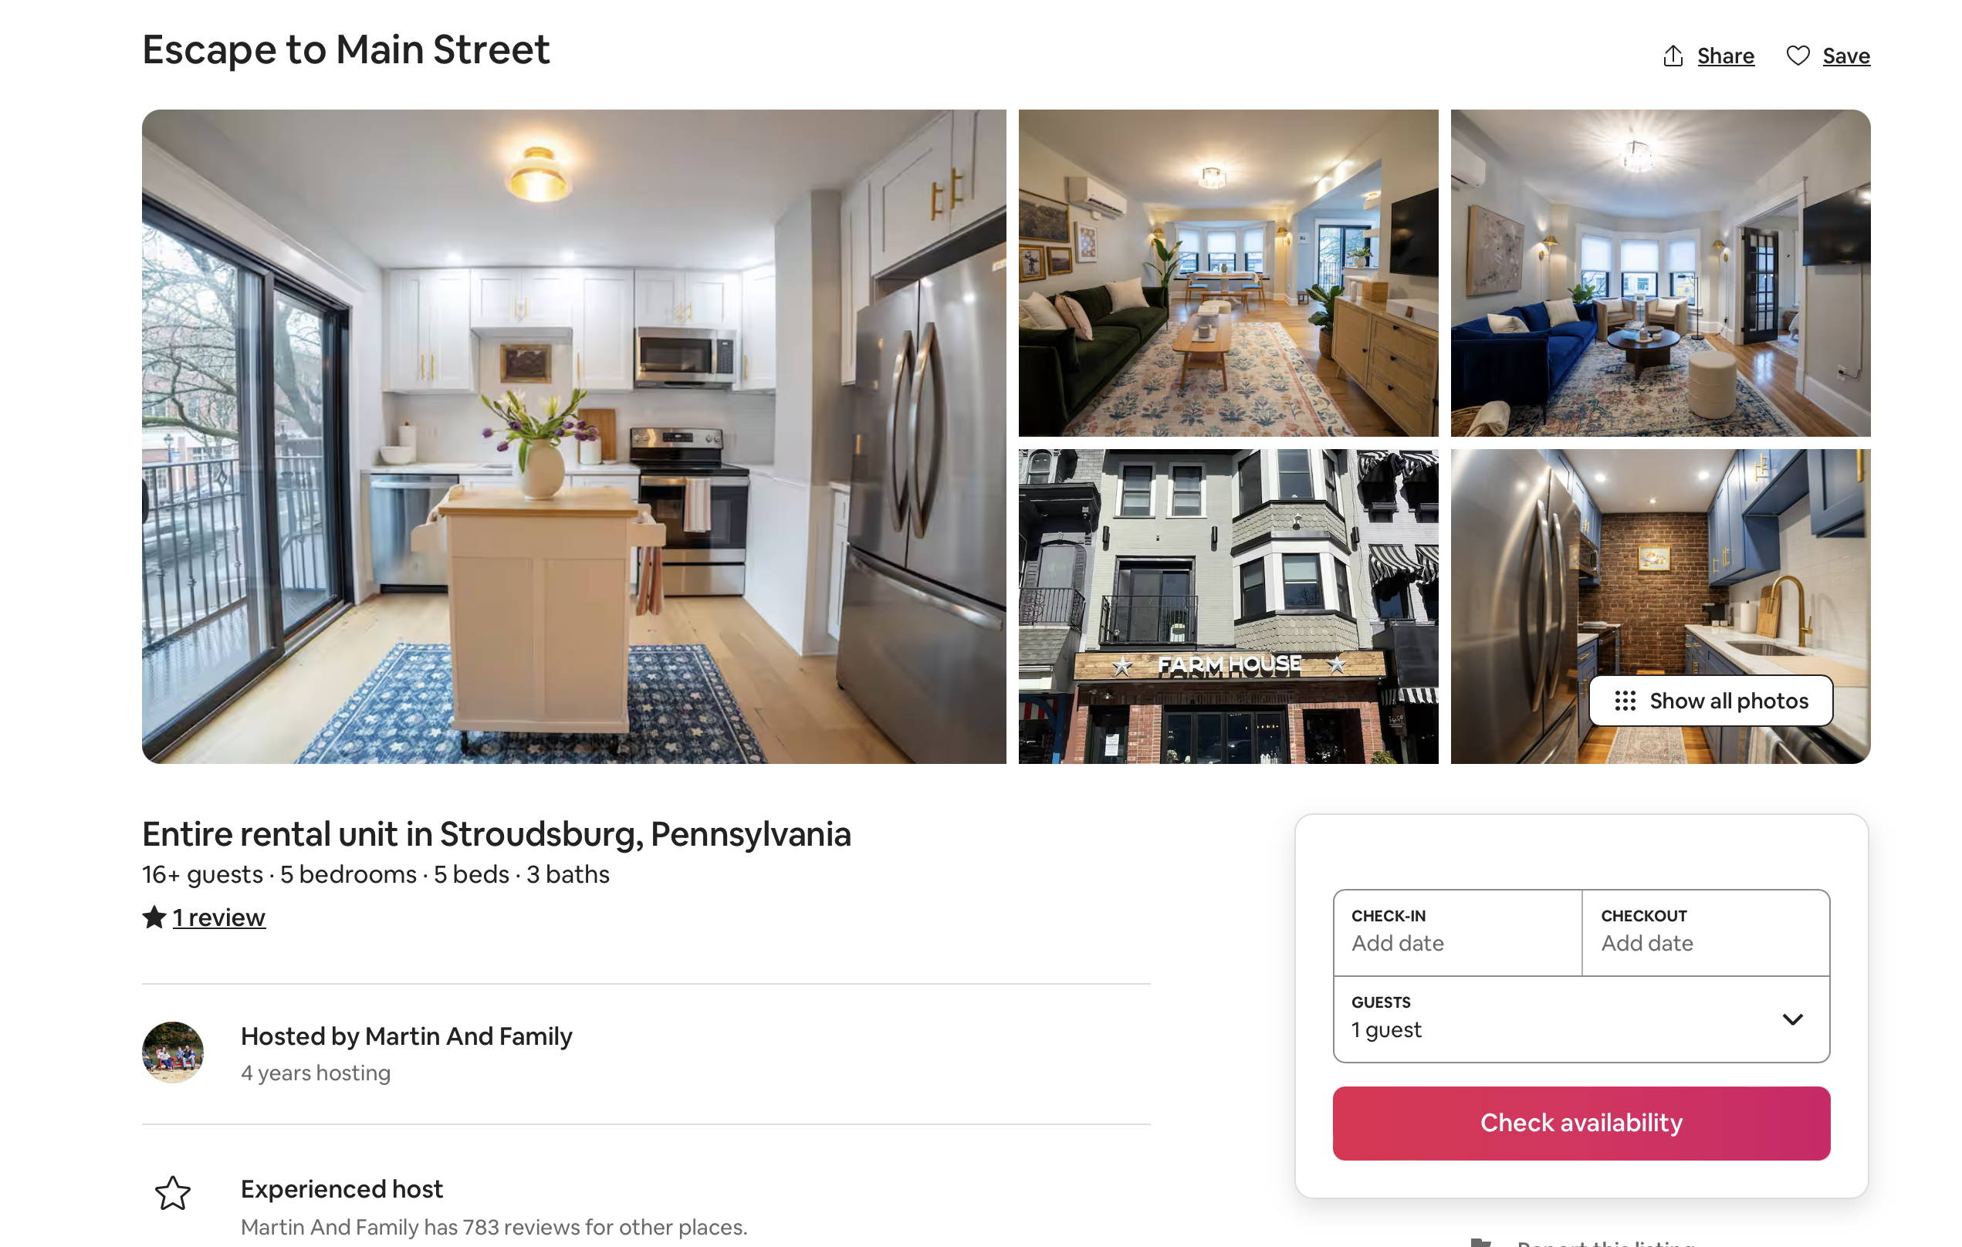Click the heart icon to save listing
Screen dimensions: 1962x1247
coord(1798,56)
